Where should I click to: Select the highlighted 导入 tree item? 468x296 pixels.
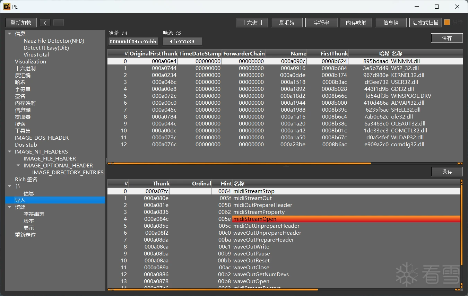(x=55, y=200)
